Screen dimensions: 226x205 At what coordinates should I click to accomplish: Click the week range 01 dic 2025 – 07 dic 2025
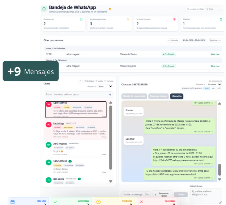(194, 40)
